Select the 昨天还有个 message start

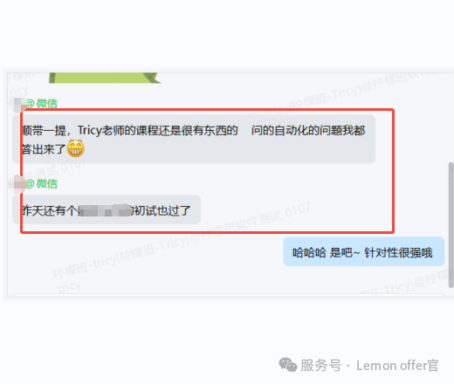tap(50, 210)
